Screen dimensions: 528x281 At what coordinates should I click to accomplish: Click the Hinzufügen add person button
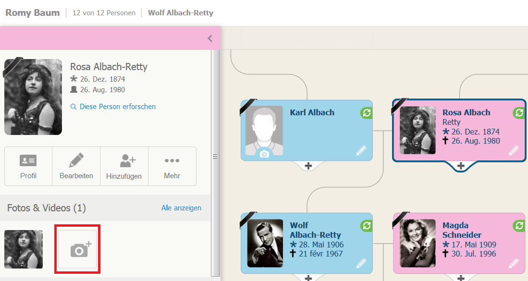point(124,166)
